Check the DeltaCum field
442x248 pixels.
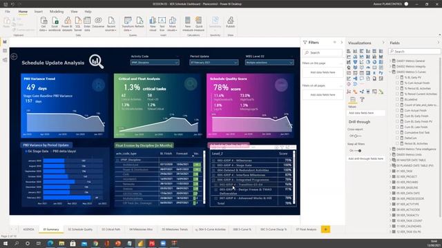coord(398,138)
